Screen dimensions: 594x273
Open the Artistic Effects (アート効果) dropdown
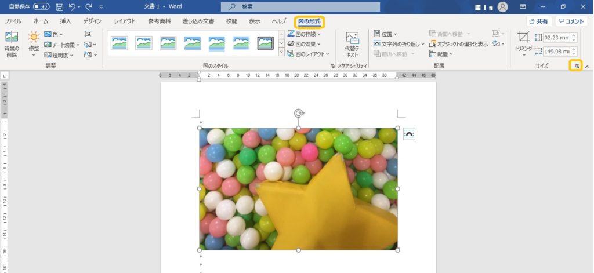coord(62,45)
